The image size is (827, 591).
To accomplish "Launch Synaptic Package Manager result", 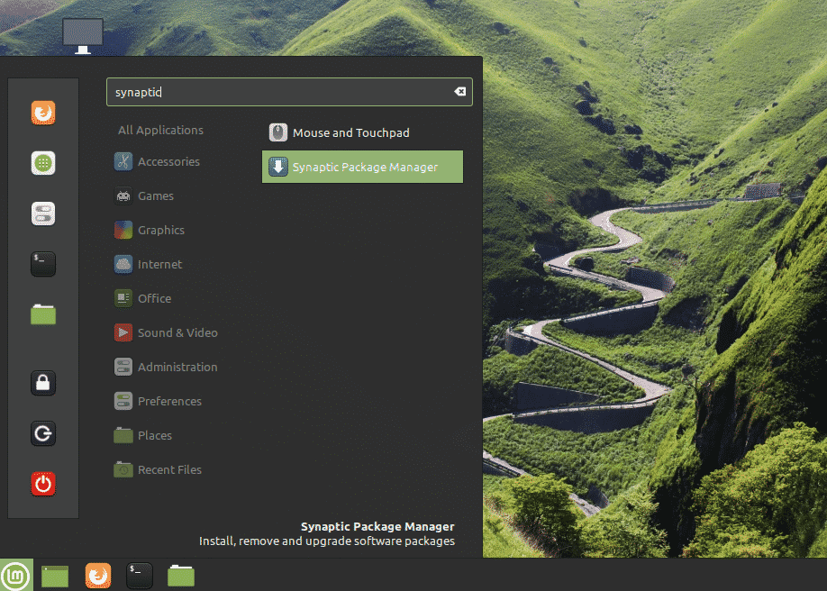I will pos(362,167).
